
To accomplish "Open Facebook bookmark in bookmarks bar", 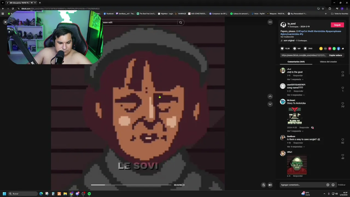I will (109, 13).
